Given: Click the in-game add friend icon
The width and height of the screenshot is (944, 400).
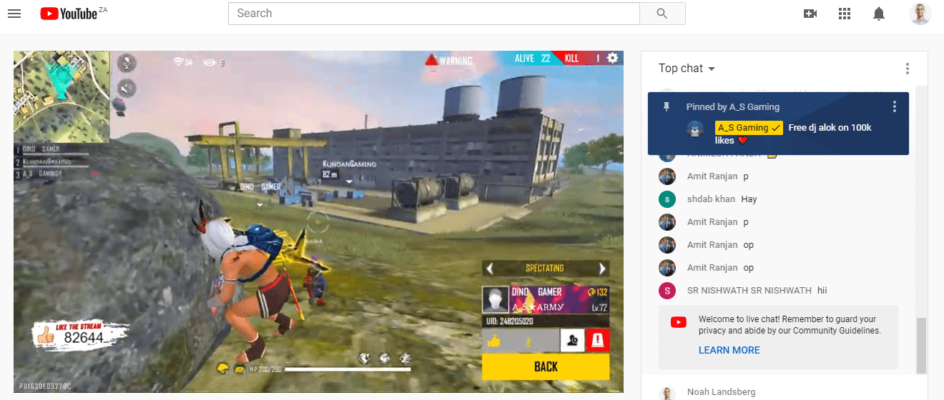Looking at the screenshot, I should [571, 341].
